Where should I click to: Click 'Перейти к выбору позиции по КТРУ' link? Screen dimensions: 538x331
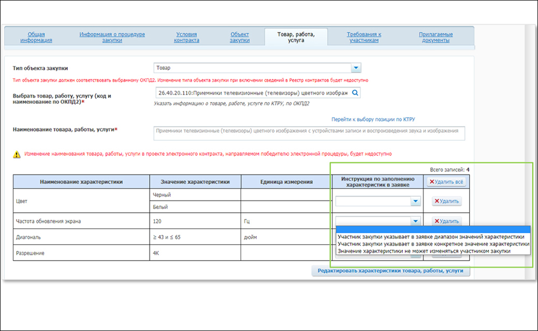point(373,119)
